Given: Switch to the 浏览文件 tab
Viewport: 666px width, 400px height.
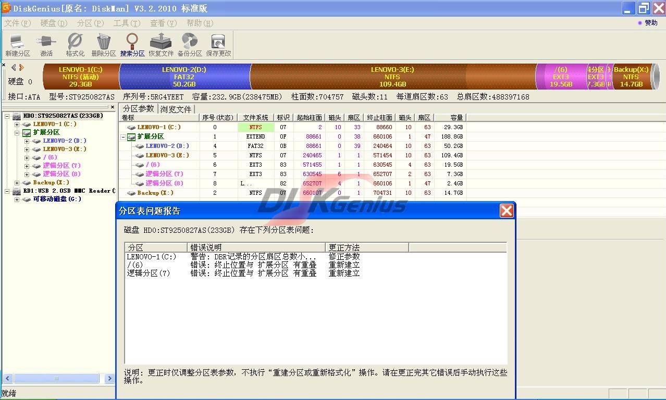Looking at the screenshot, I should tap(176, 109).
